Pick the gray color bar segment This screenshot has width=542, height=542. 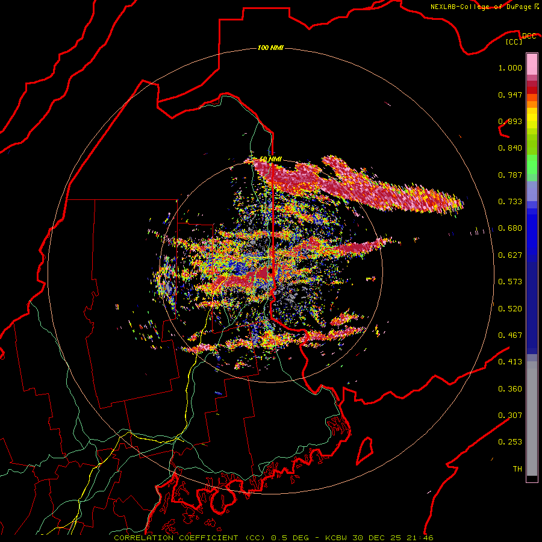pyautogui.click(x=532, y=419)
